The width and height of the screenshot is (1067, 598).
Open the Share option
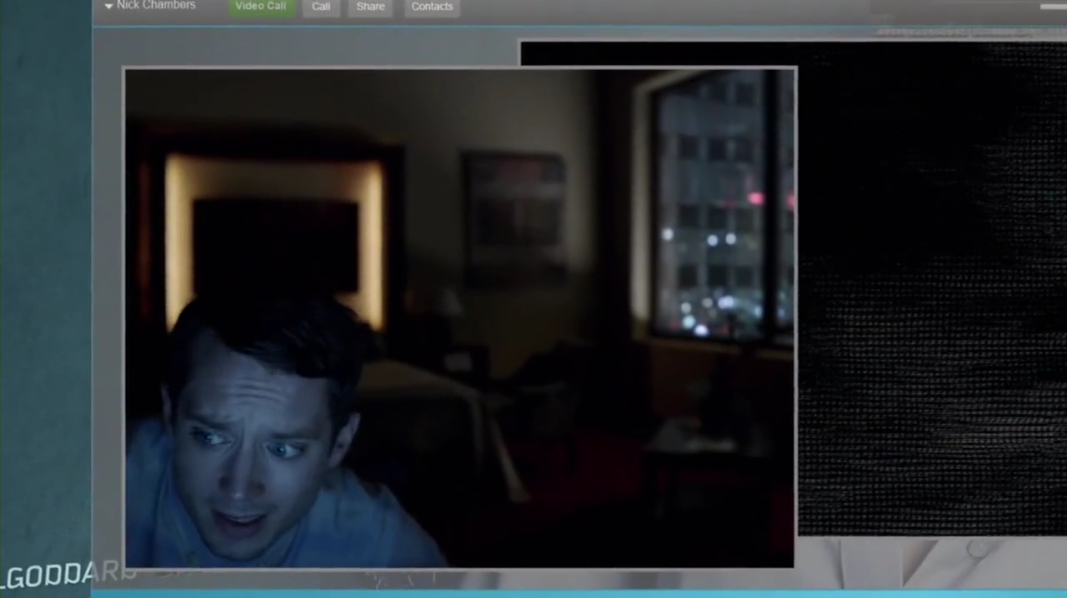click(371, 7)
